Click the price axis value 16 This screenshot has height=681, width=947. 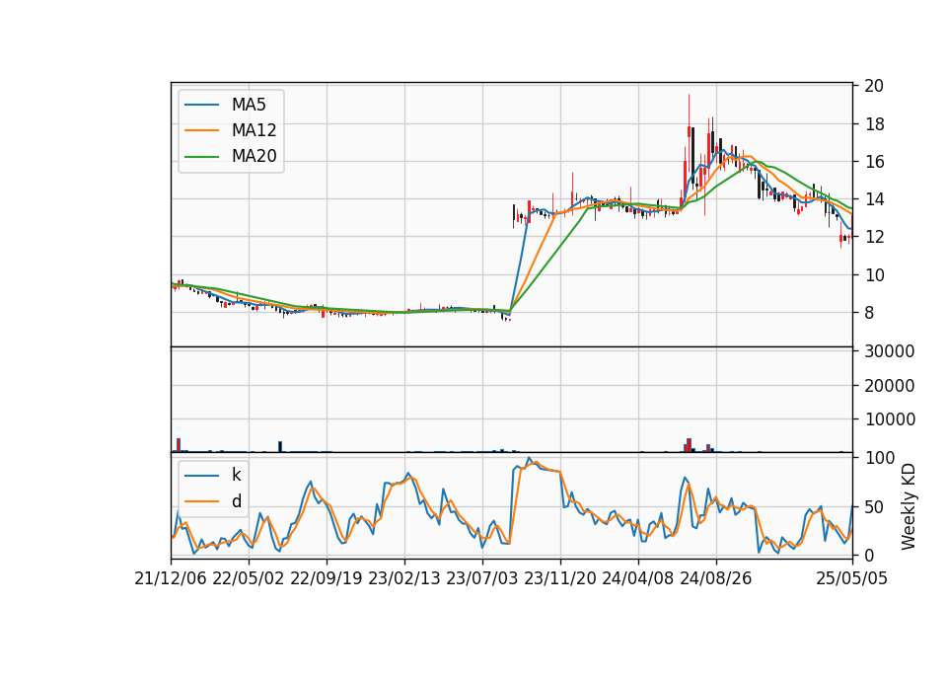click(x=874, y=162)
